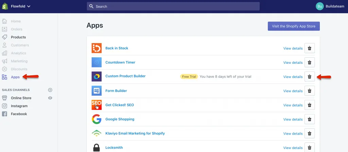Delete Klaviyo Email Marketing trash icon

pyautogui.click(x=310, y=133)
